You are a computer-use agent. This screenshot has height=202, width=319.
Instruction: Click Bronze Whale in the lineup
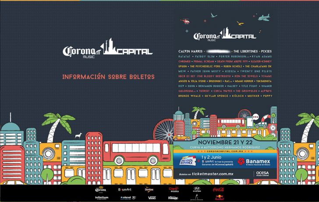point(190,96)
